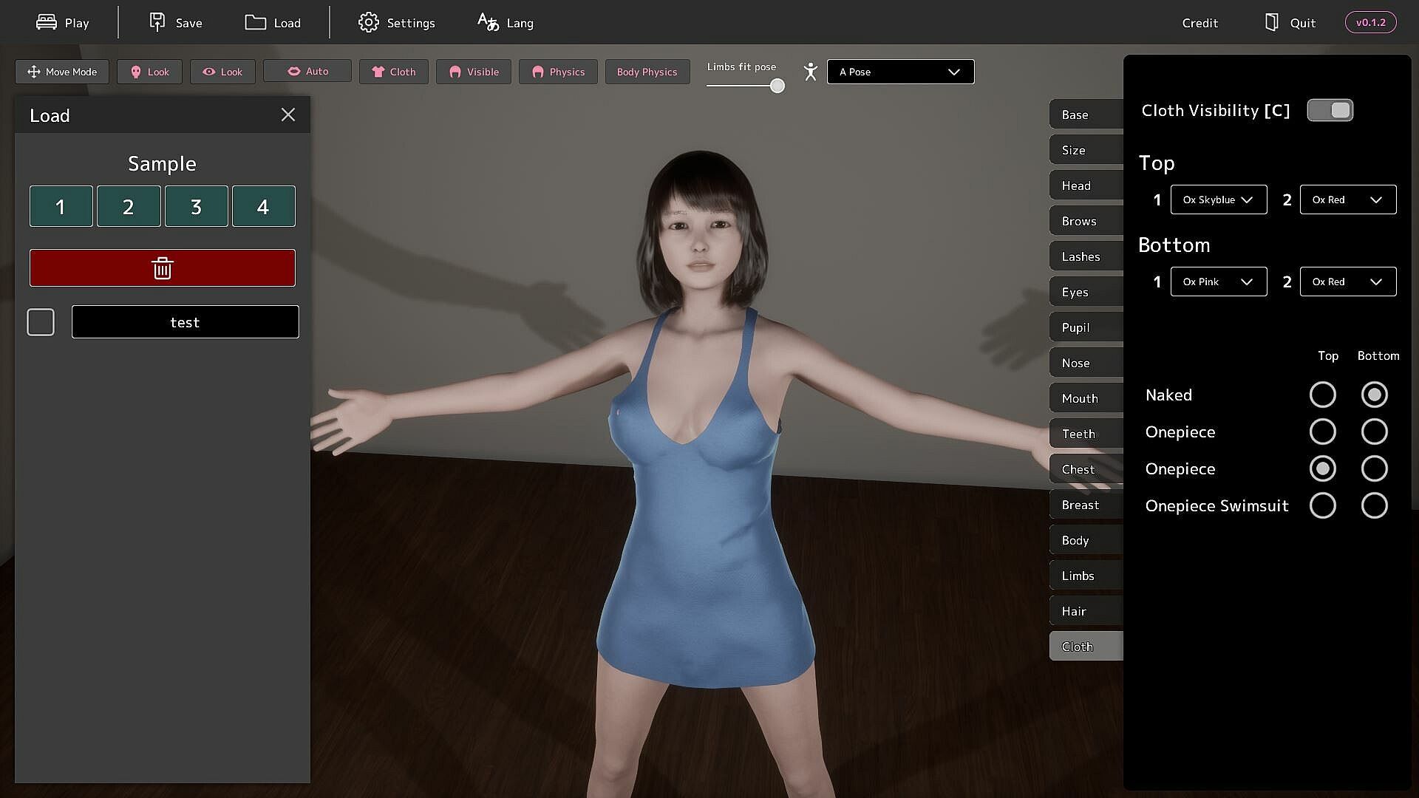Open the Breast tab
1419x798 pixels.
pyautogui.click(x=1085, y=505)
